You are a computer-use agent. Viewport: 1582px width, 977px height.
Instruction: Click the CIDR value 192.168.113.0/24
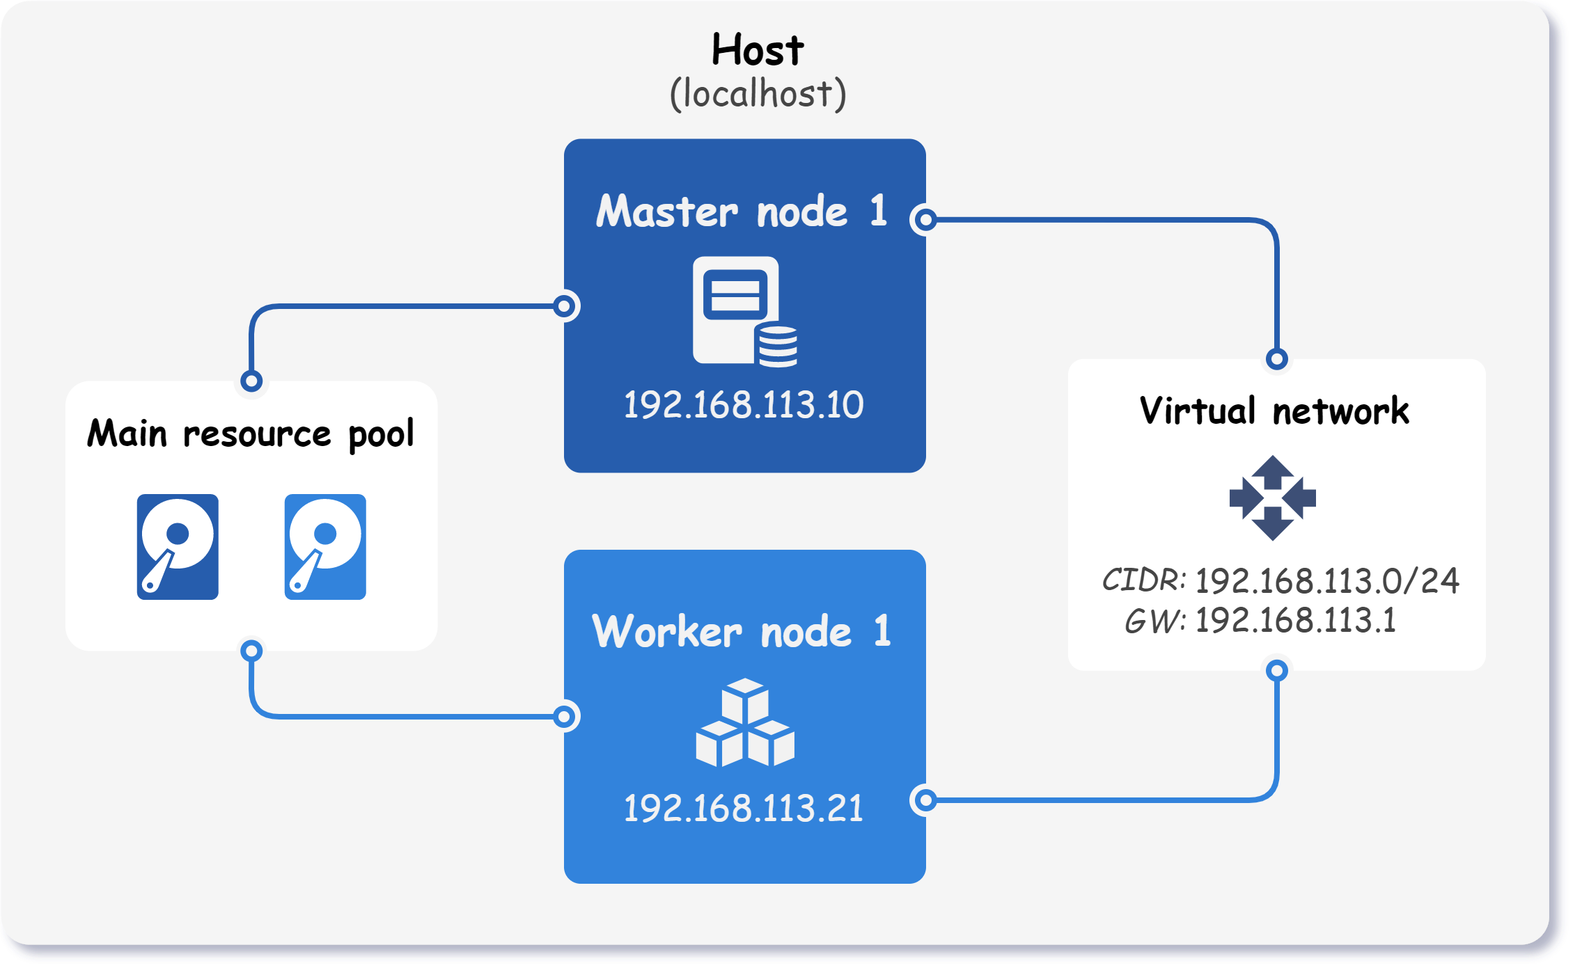pos(1327,581)
